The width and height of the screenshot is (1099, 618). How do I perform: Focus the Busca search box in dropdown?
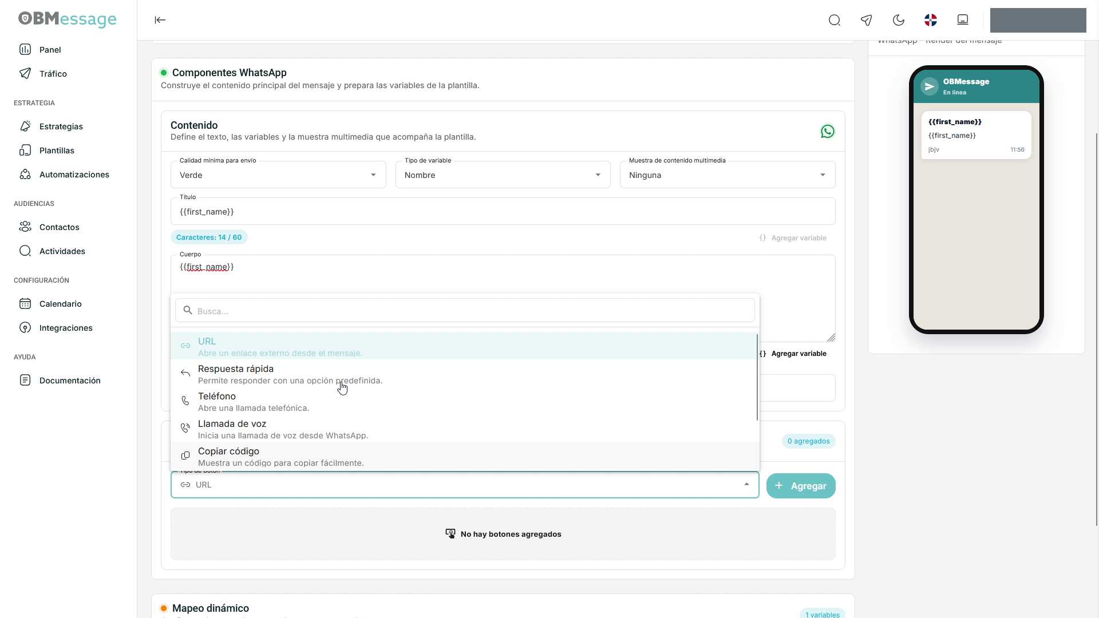coord(465,311)
